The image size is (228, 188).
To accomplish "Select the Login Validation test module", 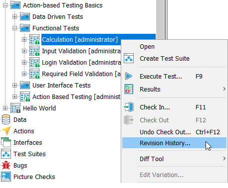I will tap(81, 63).
